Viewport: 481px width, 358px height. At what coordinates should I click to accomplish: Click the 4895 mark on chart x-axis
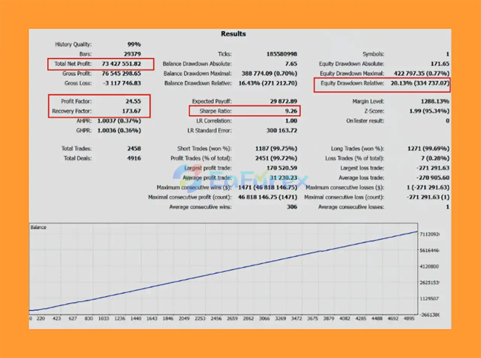409,319
